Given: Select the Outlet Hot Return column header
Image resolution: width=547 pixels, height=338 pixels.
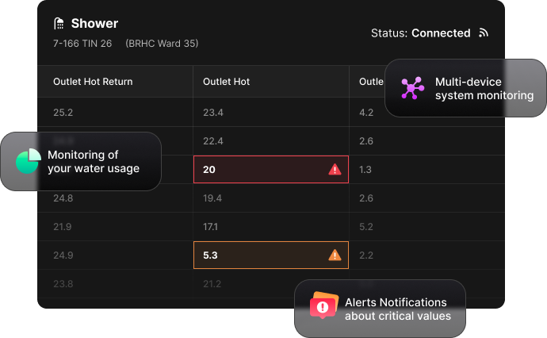Looking at the screenshot, I should pos(93,82).
